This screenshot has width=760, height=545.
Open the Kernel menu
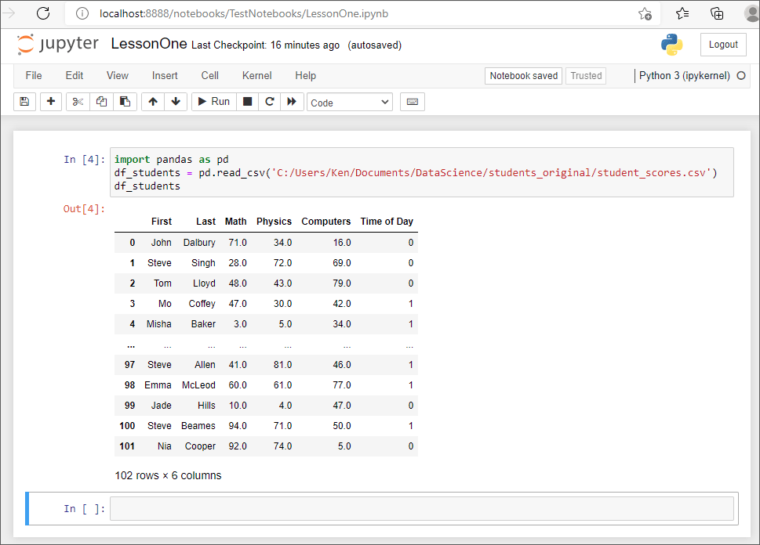tap(256, 76)
